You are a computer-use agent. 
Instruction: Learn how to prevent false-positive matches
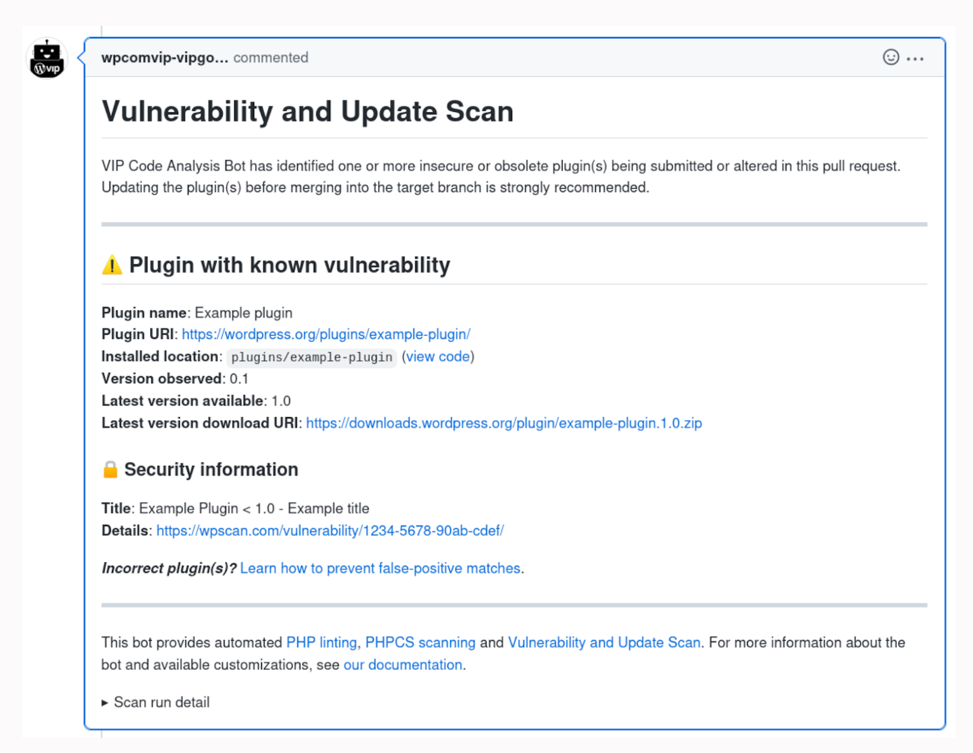381,568
